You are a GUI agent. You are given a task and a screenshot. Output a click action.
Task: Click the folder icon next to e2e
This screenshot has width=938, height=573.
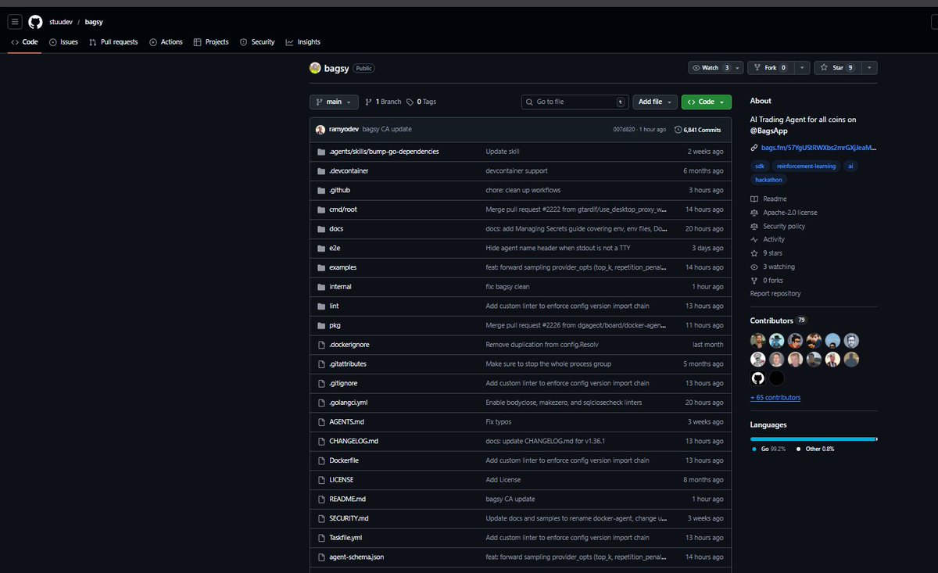320,248
